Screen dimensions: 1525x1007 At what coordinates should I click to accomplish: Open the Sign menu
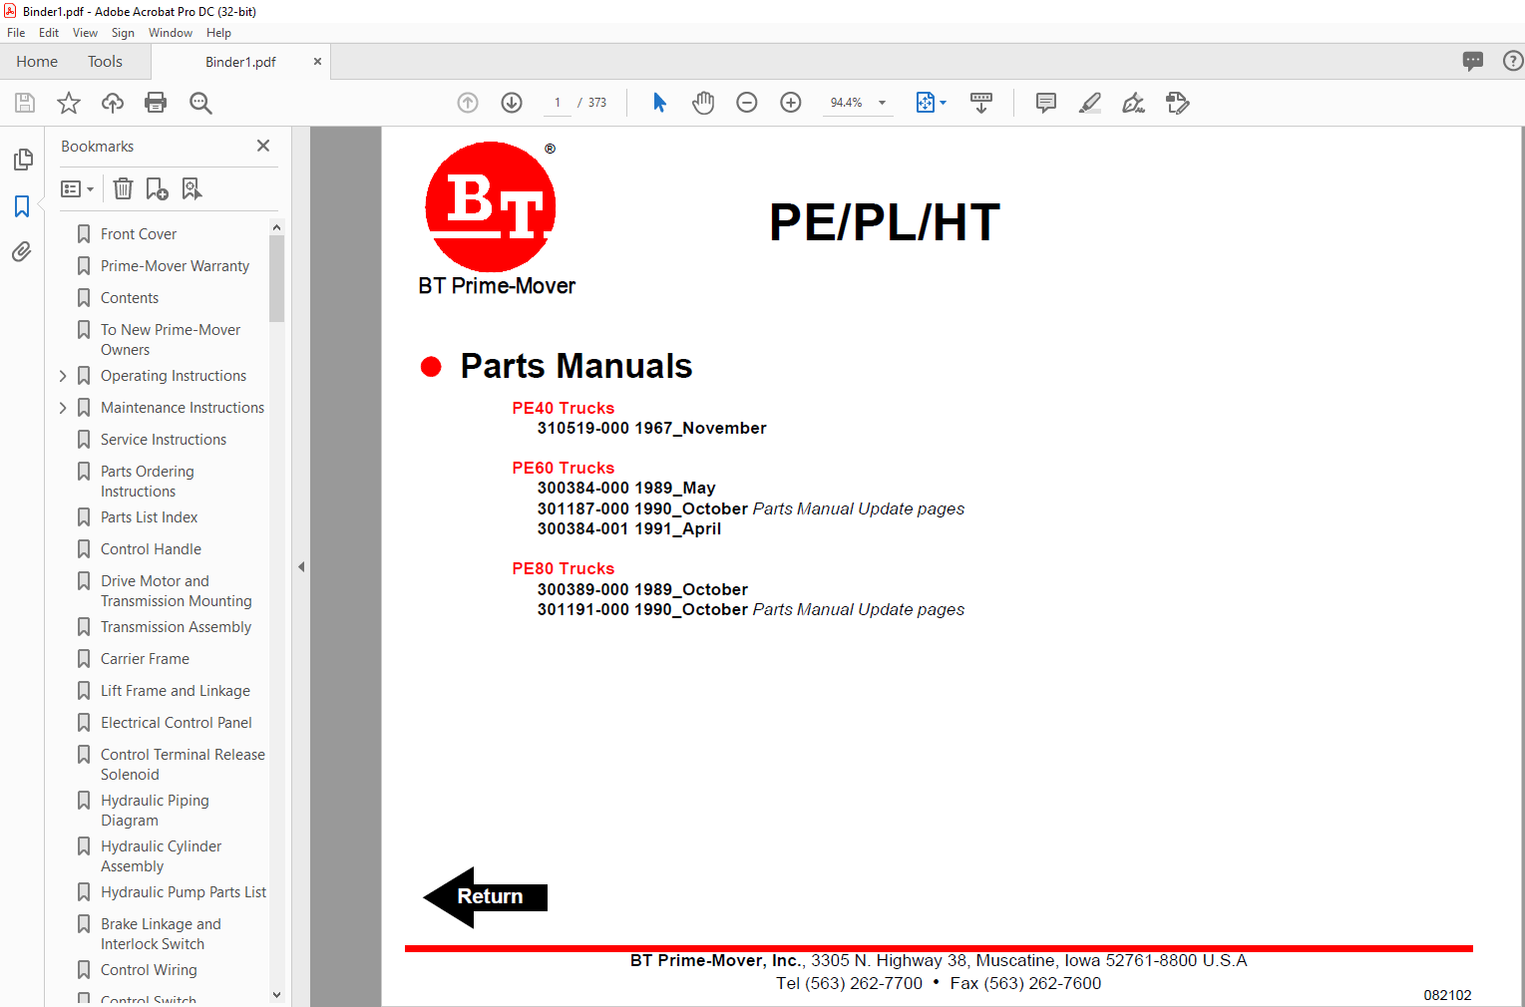123,33
